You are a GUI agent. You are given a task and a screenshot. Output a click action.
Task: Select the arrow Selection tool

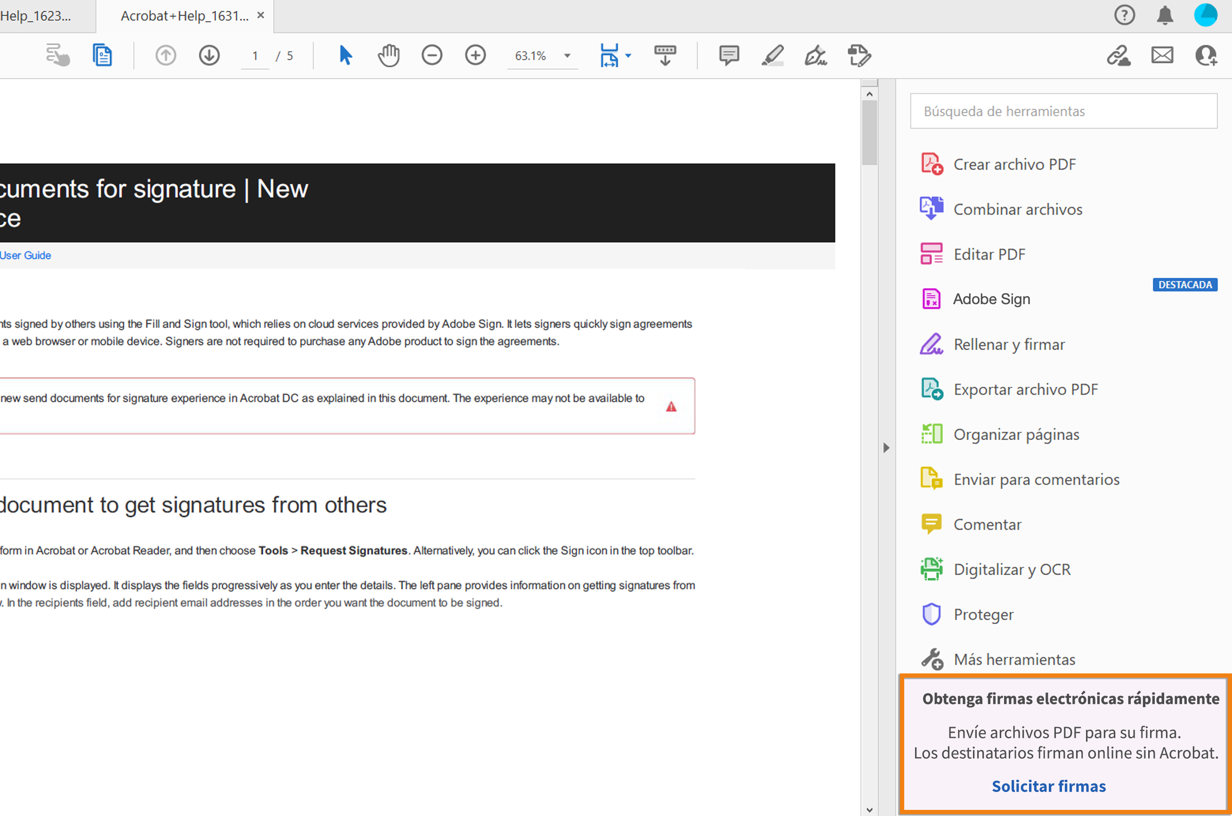pyautogui.click(x=345, y=55)
